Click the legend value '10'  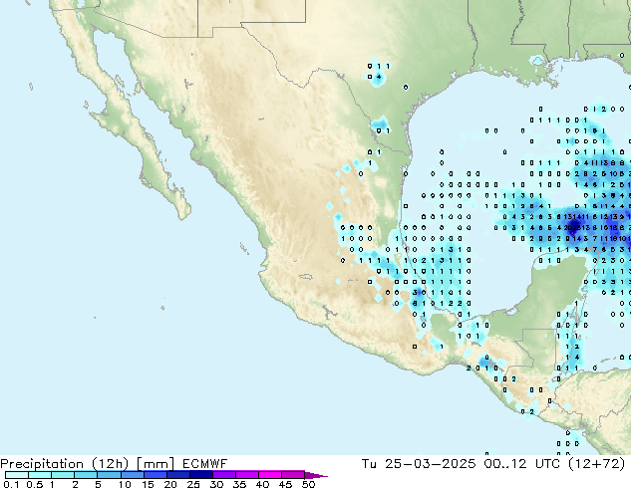pyautogui.click(x=125, y=484)
